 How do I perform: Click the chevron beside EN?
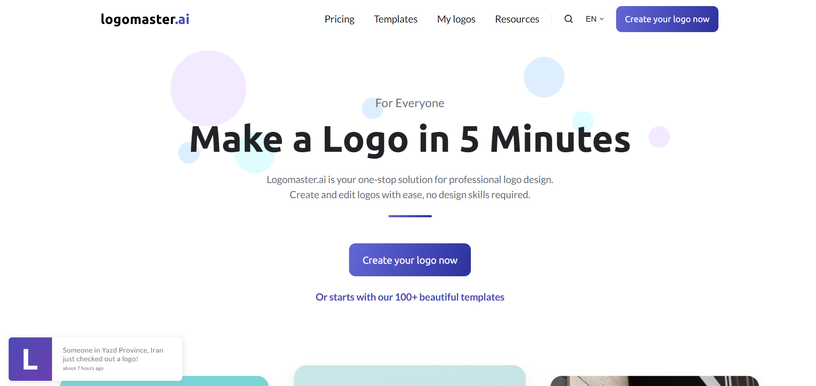click(602, 19)
